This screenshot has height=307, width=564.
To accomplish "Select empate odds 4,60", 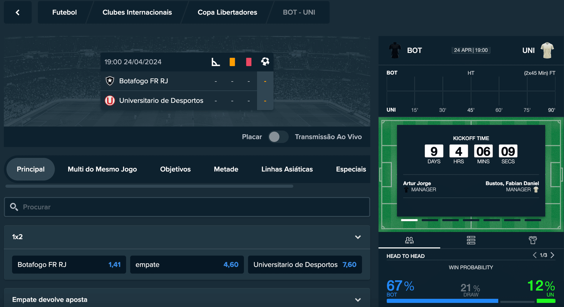I will click(187, 265).
